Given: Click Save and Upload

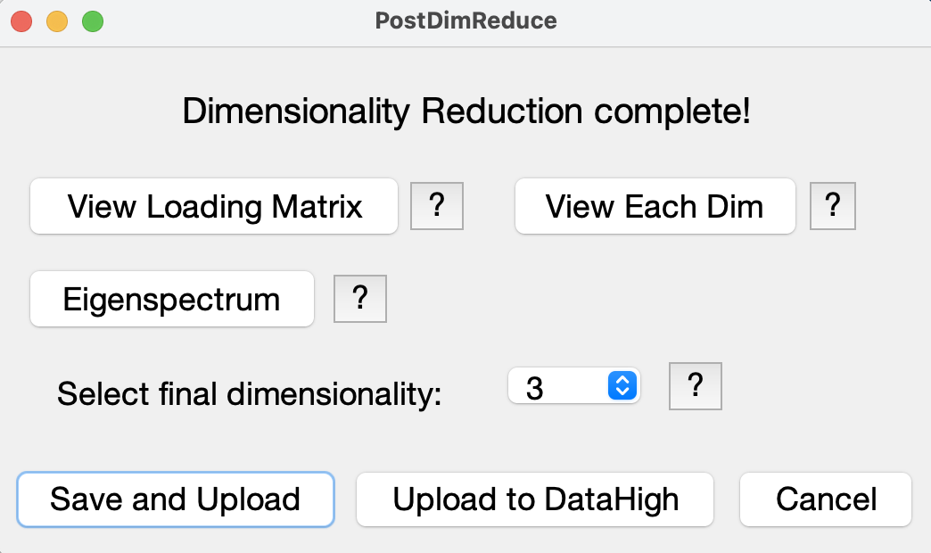Looking at the screenshot, I should [x=176, y=499].
